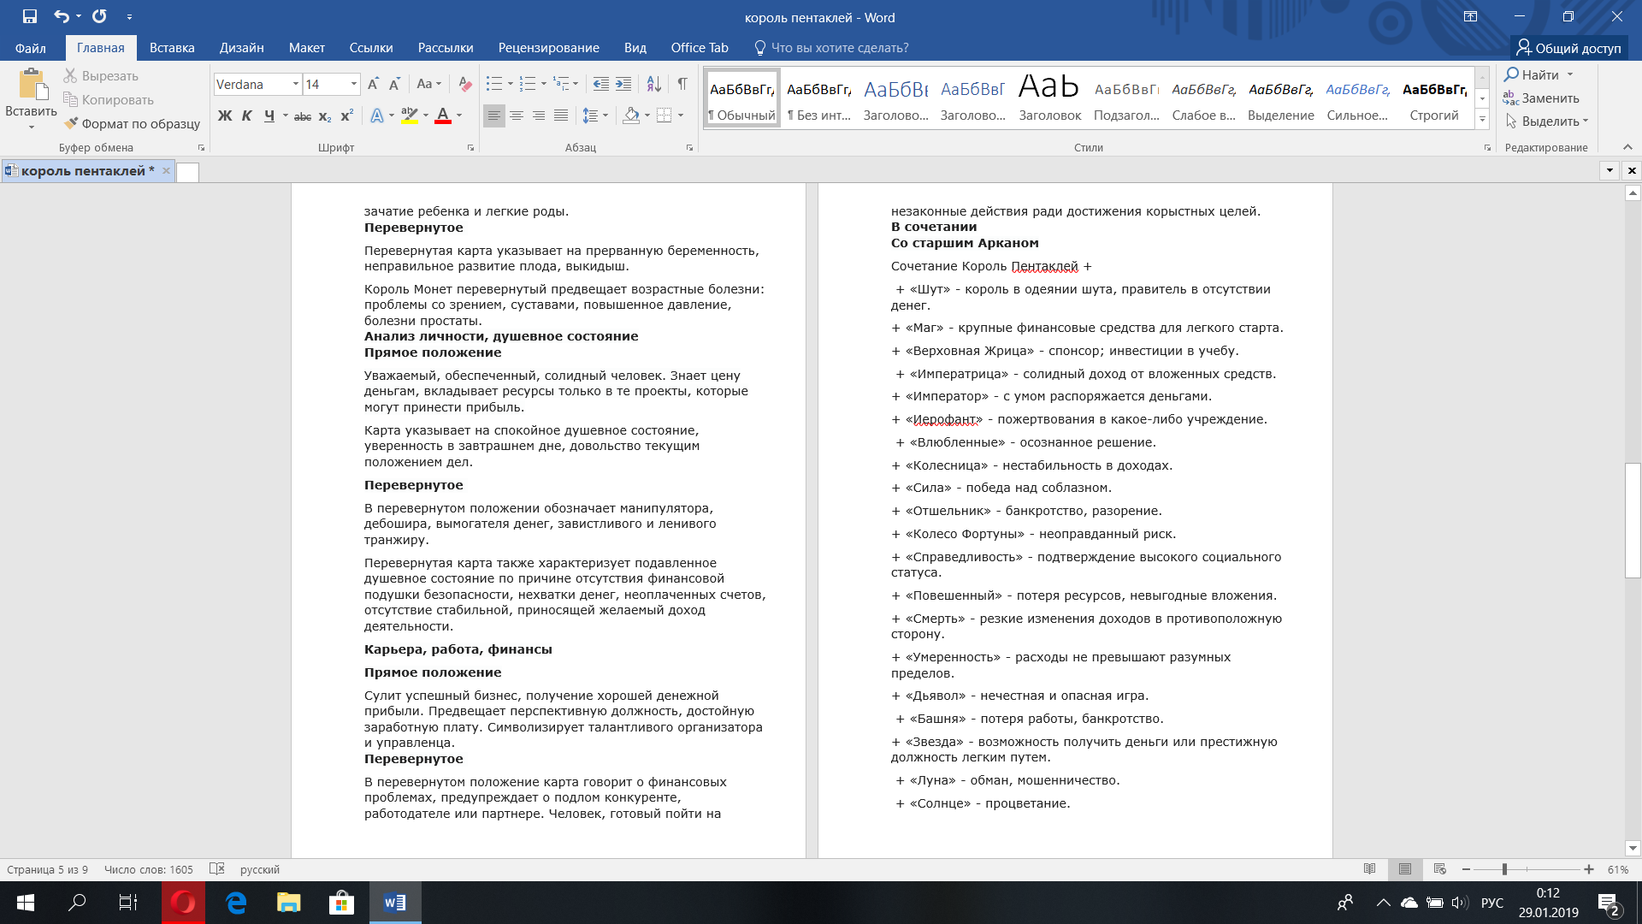Click the Paste clipboard icon
This screenshot has height=924, width=1642.
click(x=32, y=85)
